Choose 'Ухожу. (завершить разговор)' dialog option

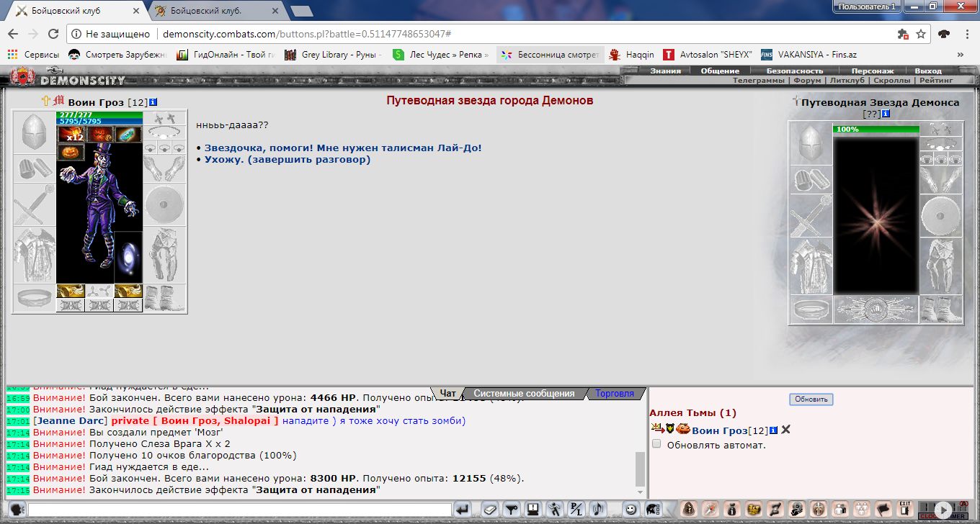point(287,160)
